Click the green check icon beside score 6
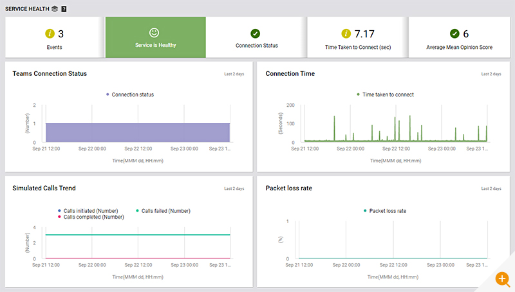515x292 pixels. 454,33
